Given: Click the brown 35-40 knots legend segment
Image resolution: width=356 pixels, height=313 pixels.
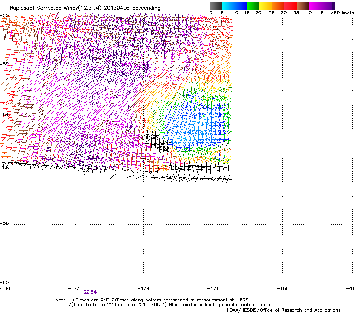Looking at the screenshot, I should point(303,6).
